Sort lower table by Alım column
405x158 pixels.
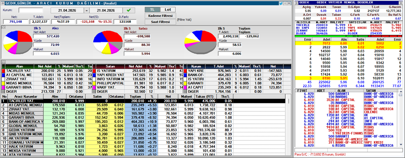click(55, 96)
